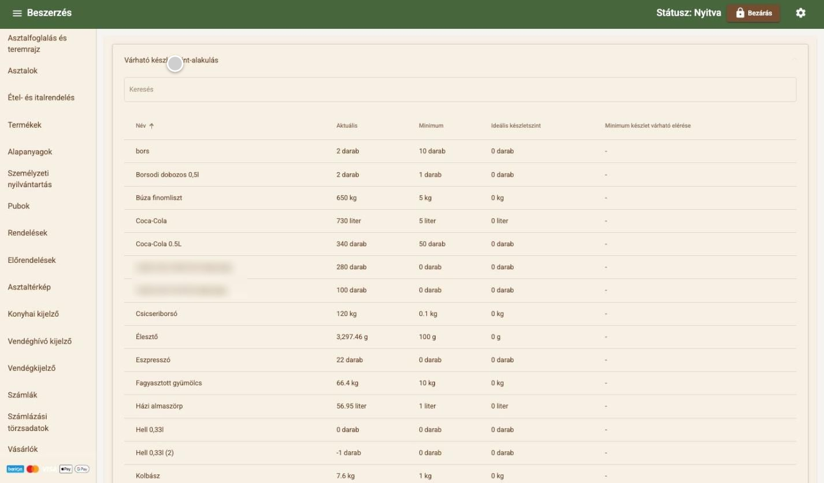Click the lock icon Bezárás button
824x483 pixels.
754,13
